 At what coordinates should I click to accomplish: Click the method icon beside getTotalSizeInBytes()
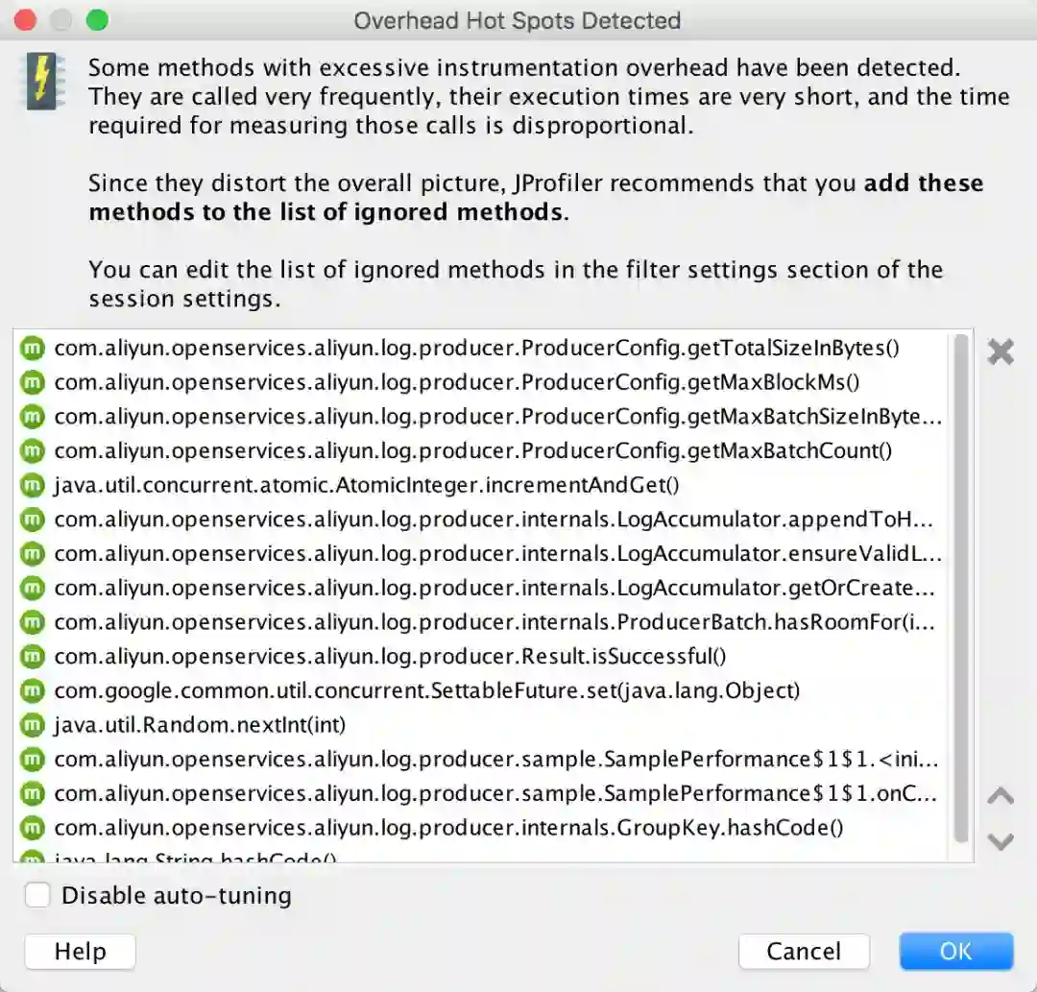point(33,348)
